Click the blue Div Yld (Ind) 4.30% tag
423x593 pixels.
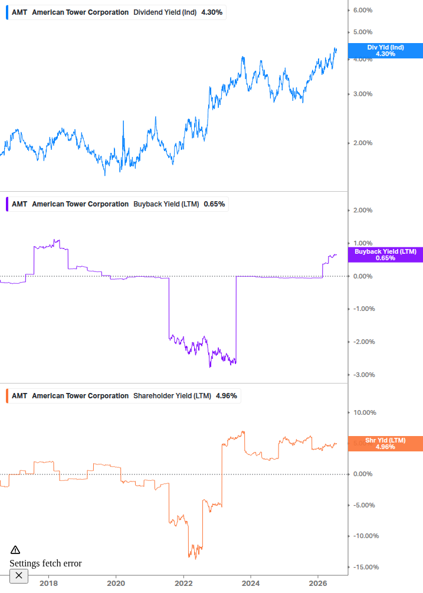385,51
